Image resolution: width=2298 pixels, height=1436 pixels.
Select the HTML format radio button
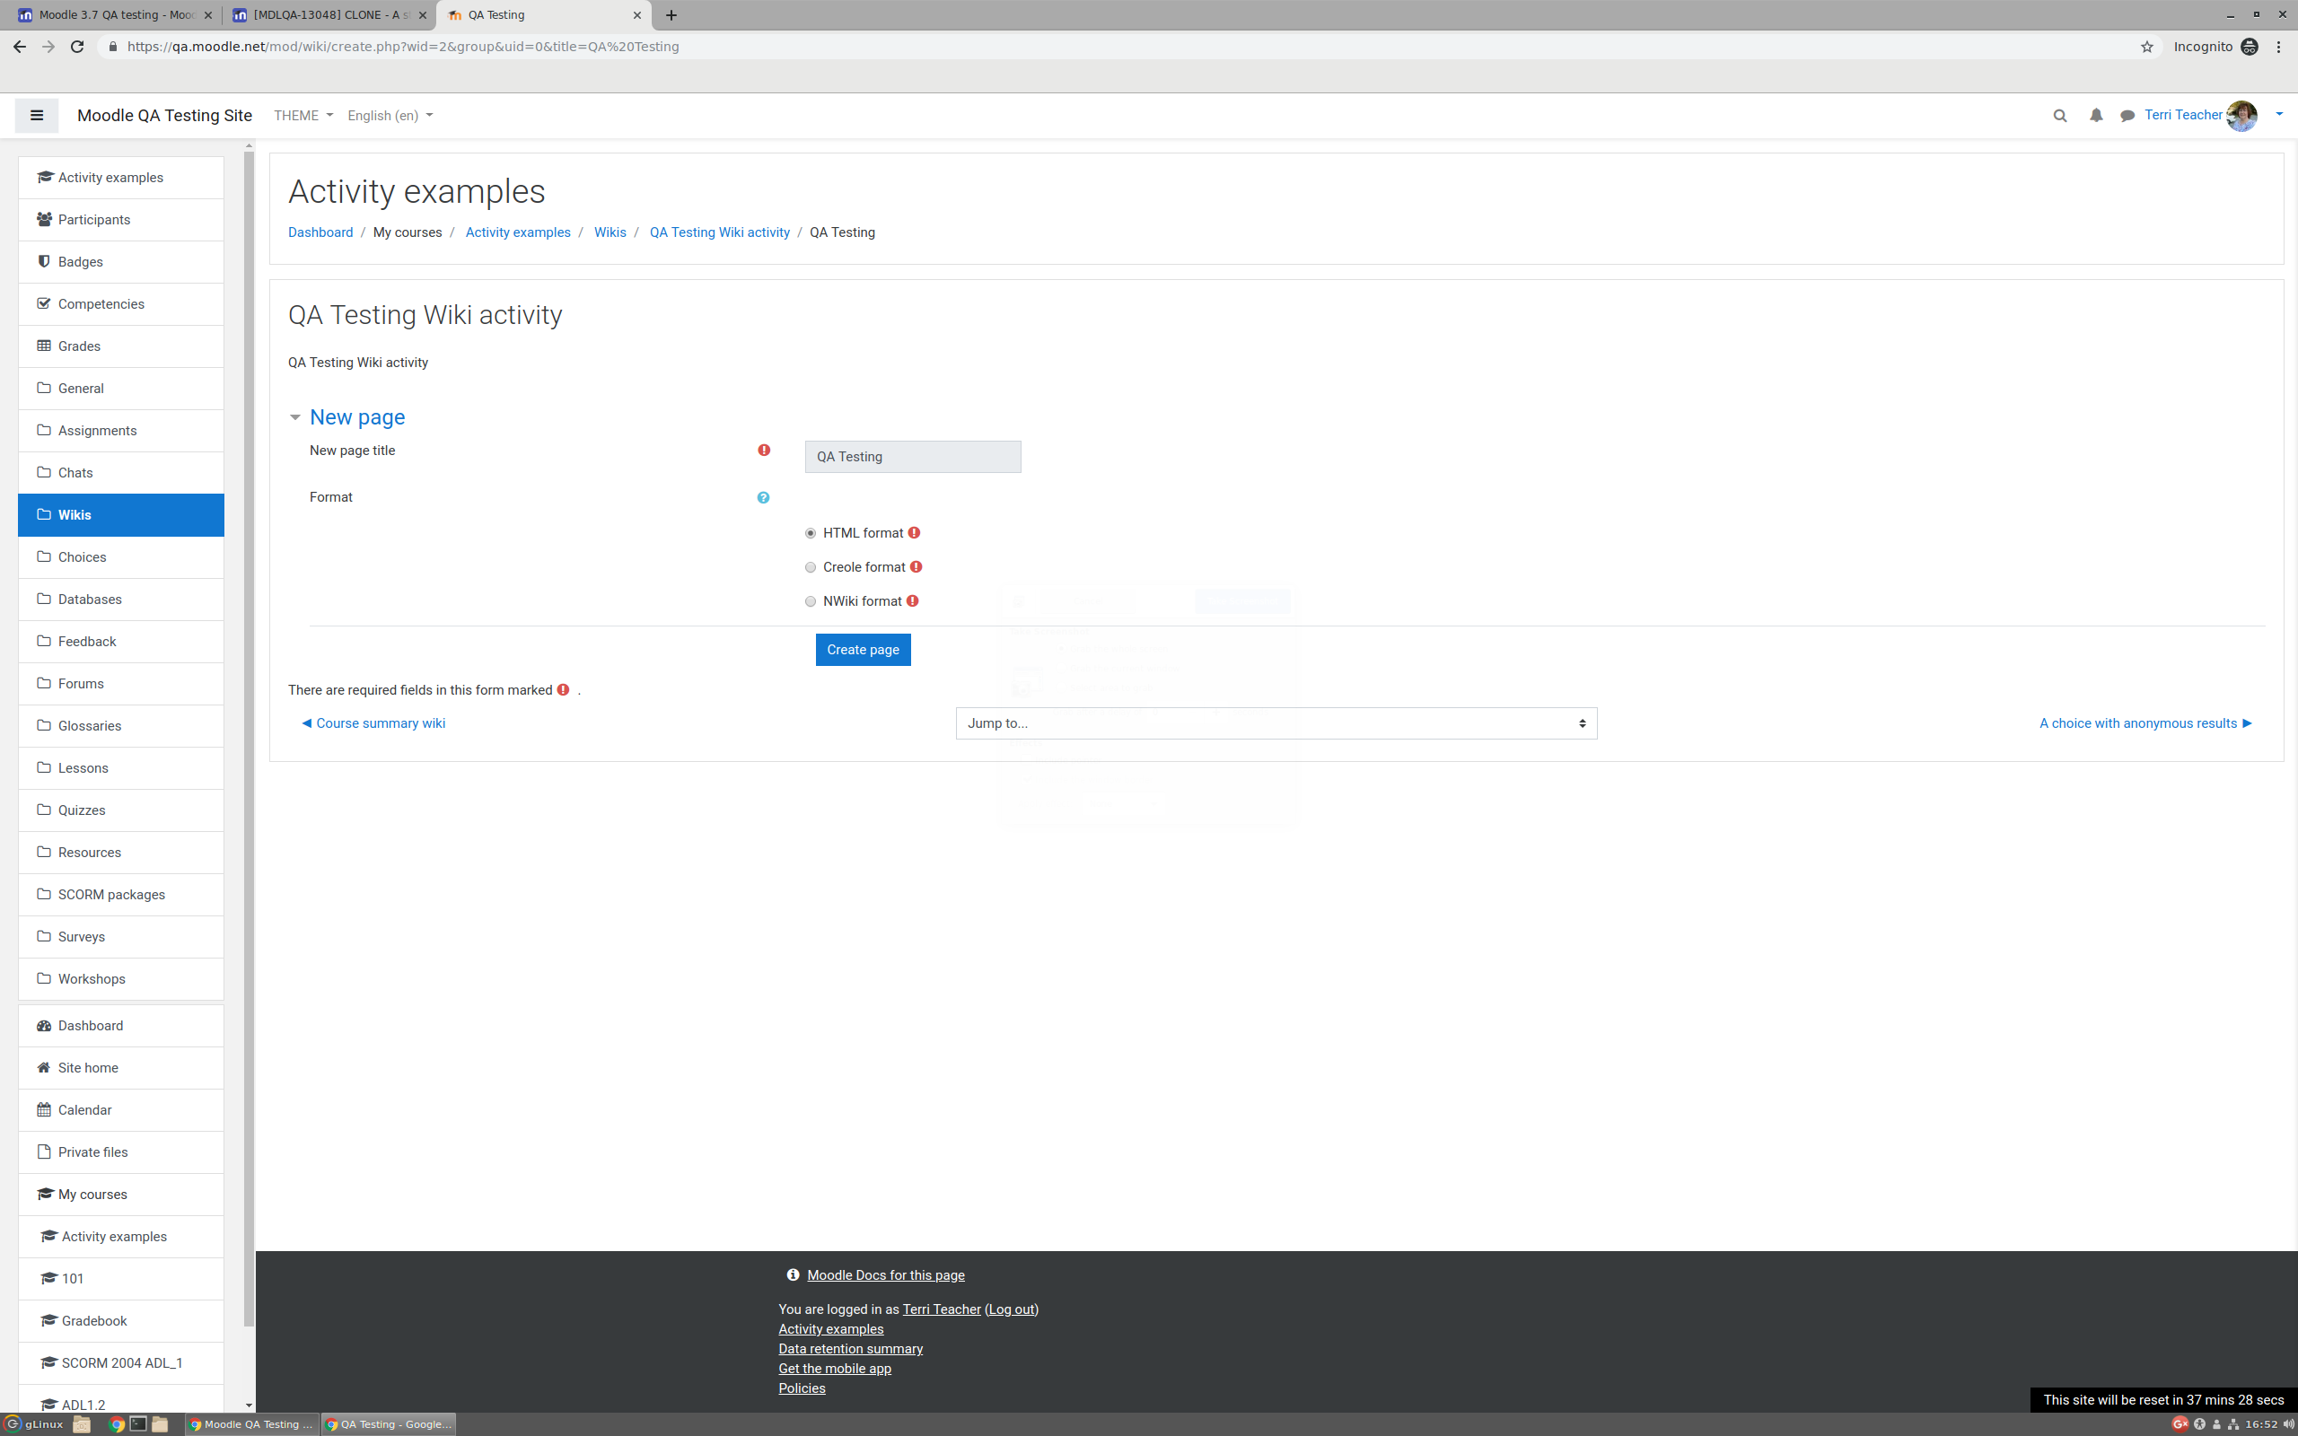pyautogui.click(x=810, y=533)
